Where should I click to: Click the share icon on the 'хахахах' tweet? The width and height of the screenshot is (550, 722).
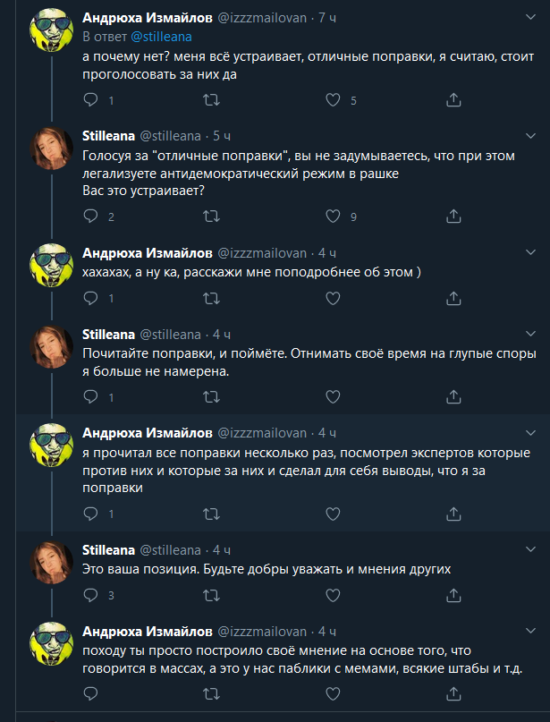452,298
